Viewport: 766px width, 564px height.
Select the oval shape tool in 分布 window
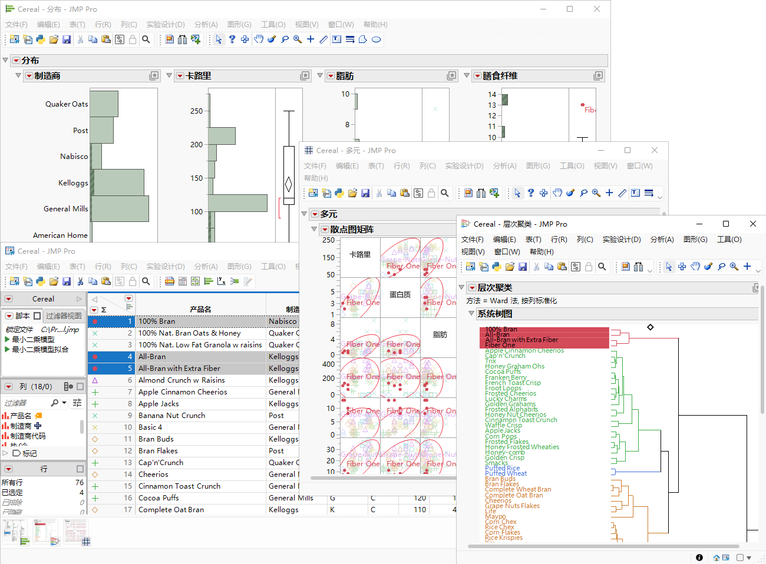pyautogui.click(x=376, y=39)
